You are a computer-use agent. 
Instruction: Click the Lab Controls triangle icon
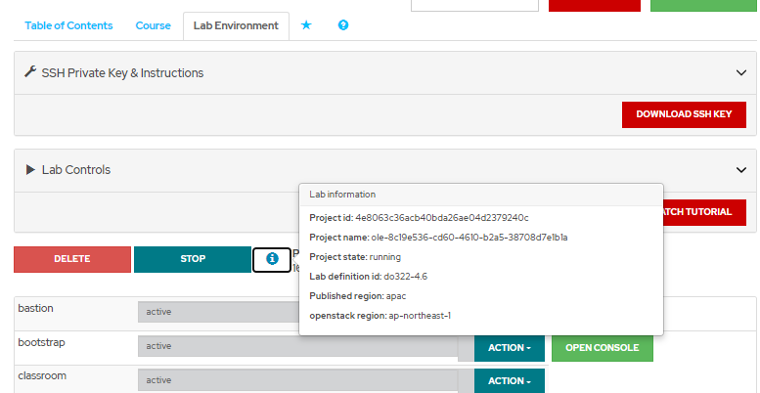30,170
